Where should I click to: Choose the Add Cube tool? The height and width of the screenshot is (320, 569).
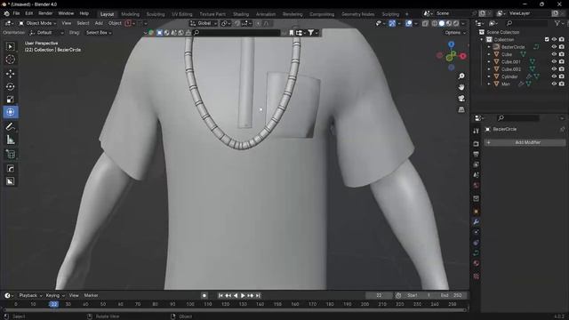tap(10, 154)
